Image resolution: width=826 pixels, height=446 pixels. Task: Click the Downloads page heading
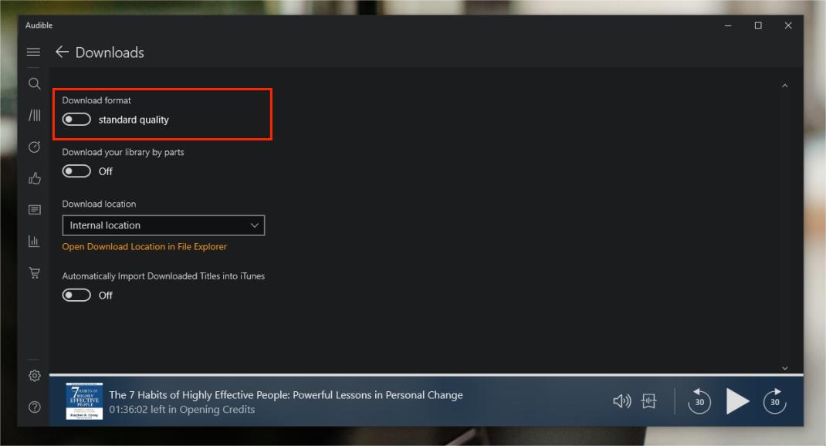tap(110, 52)
